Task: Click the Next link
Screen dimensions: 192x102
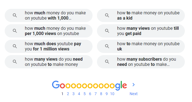Action: point(134,94)
